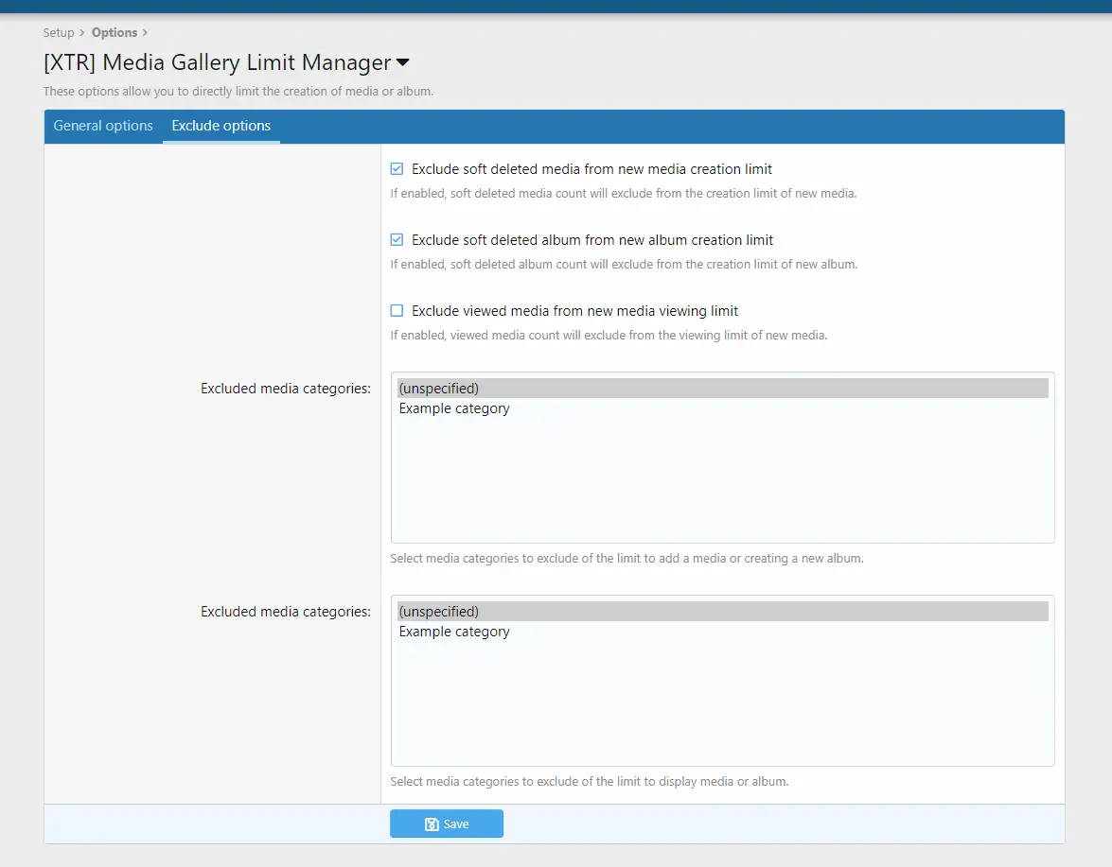Click the hint 'Select media categories... to add a media'
Screen dimensions: 1112x867
(627, 558)
